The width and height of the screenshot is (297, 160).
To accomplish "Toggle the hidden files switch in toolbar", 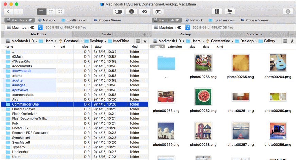I will coord(118,12).
